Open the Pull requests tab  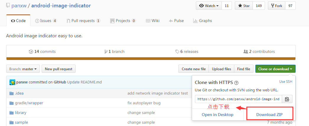pyautogui.click(x=84, y=21)
